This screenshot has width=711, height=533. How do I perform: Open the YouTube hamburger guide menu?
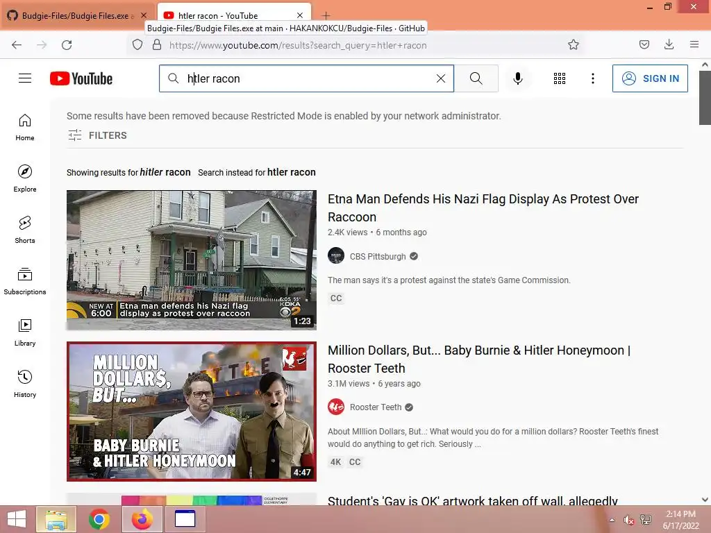click(25, 78)
